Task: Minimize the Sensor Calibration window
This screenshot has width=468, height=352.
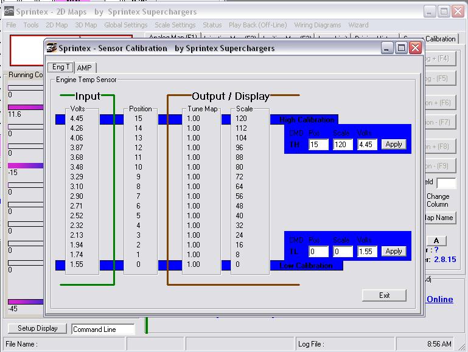Action: [x=387, y=47]
